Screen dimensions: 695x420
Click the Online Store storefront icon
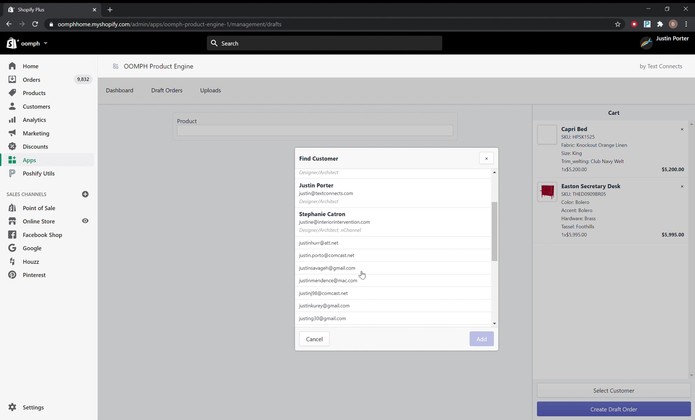point(12,221)
